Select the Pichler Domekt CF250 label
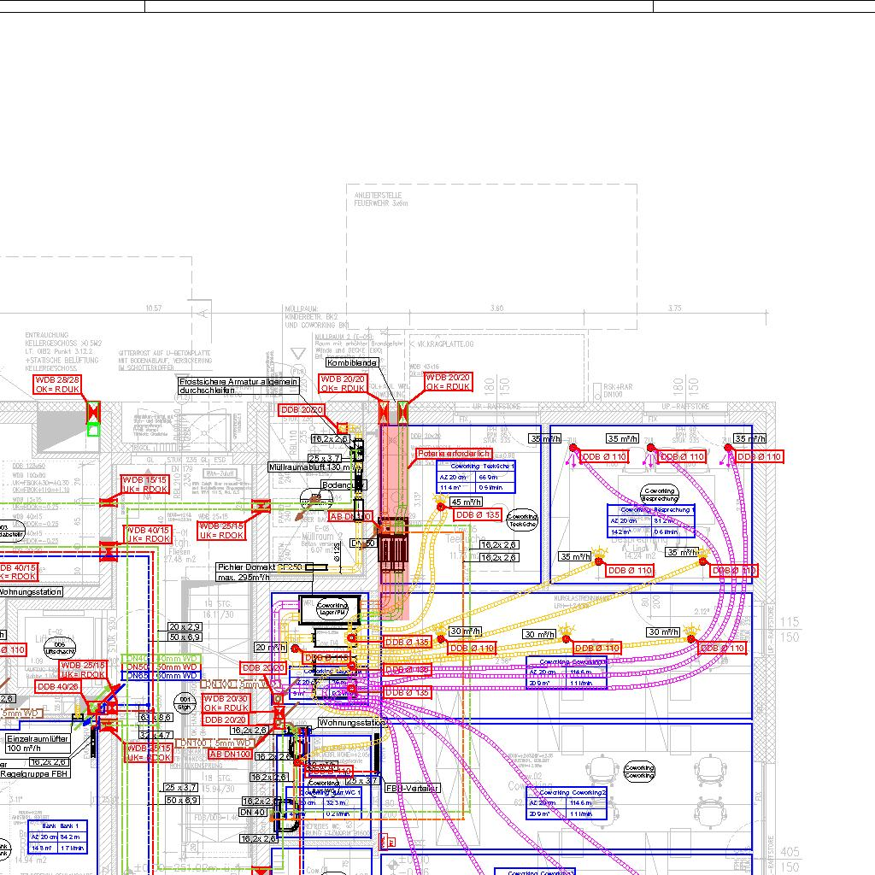The height and width of the screenshot is (875, 875). pyautogui.click(x=259, y=572)
